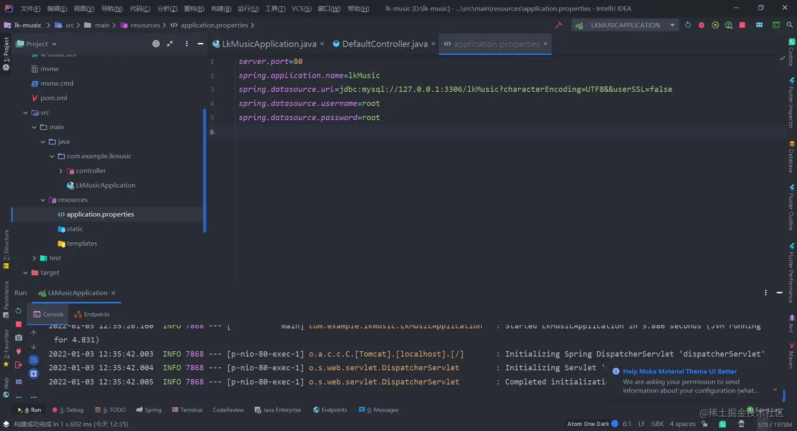The image size is (797, 431).
Task: Click the camera thread dump icon
Action: [x=18, y=338]
